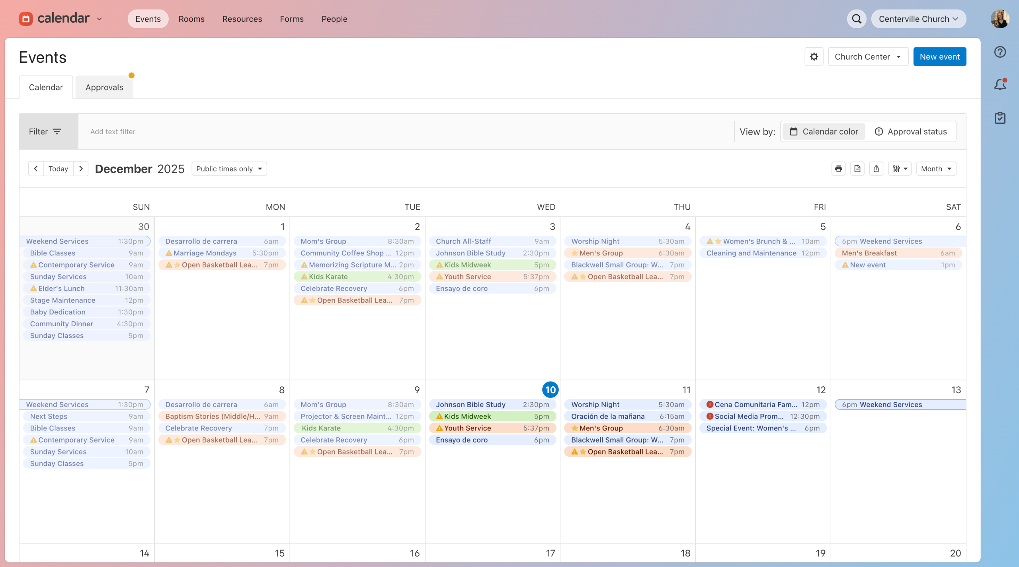Open the Month view dropdown
This screenshot has height=567, width=1019.
click(936, 169)
